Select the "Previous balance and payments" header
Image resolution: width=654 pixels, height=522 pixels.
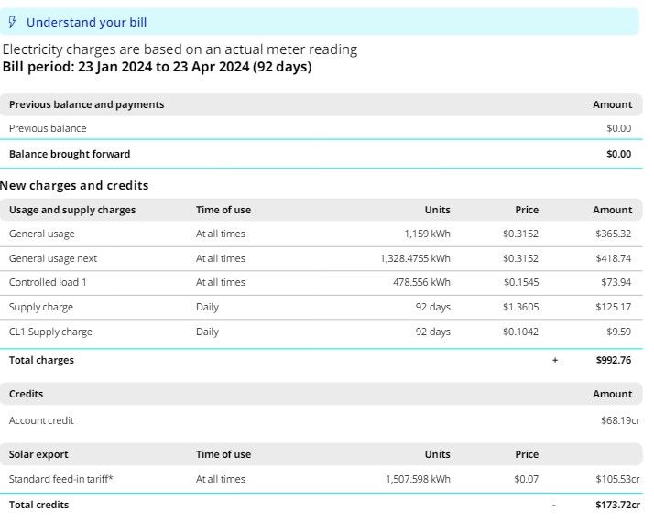coord(87,104)
